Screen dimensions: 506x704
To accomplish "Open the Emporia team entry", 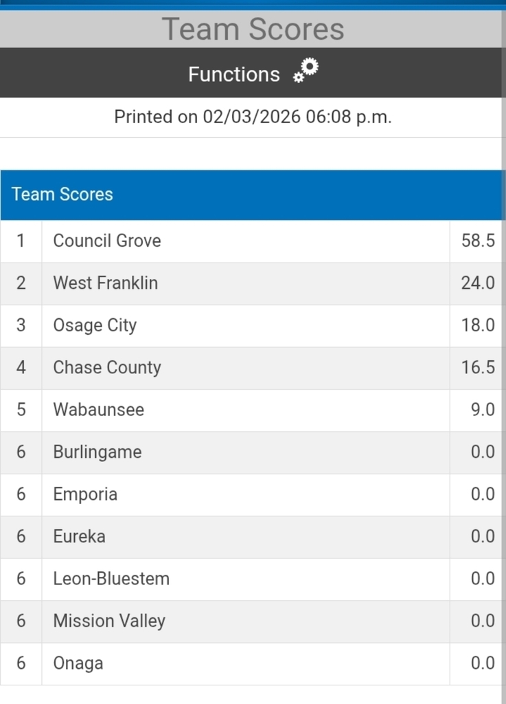I will point(85,494).
